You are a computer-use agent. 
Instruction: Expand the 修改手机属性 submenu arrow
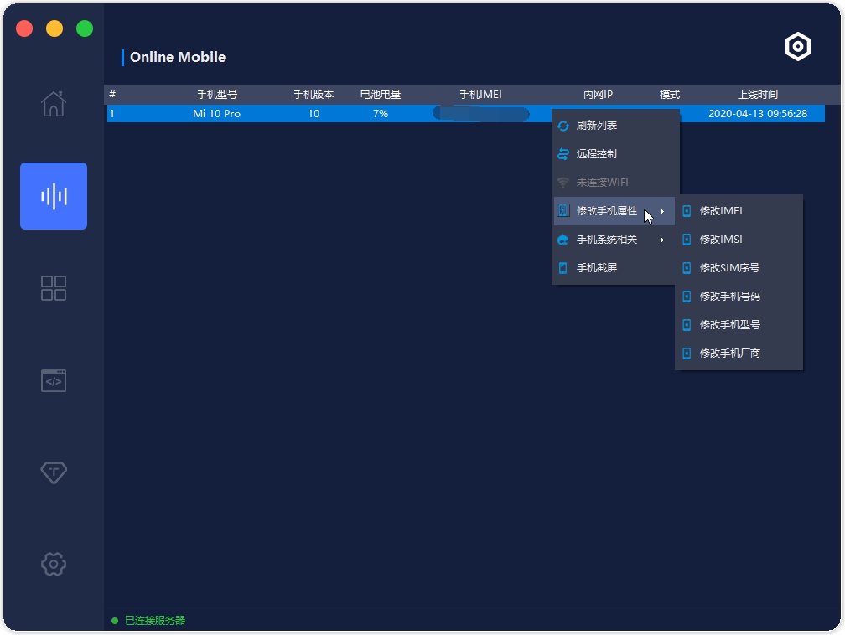(662, 210)
